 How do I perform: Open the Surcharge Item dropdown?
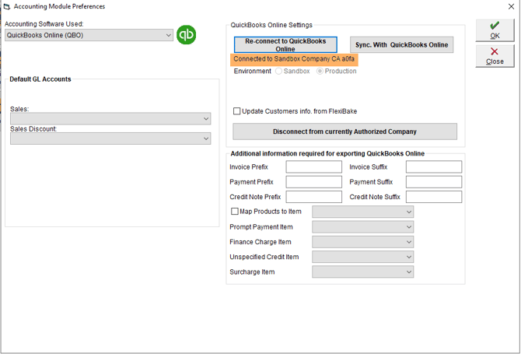[363, 272]
